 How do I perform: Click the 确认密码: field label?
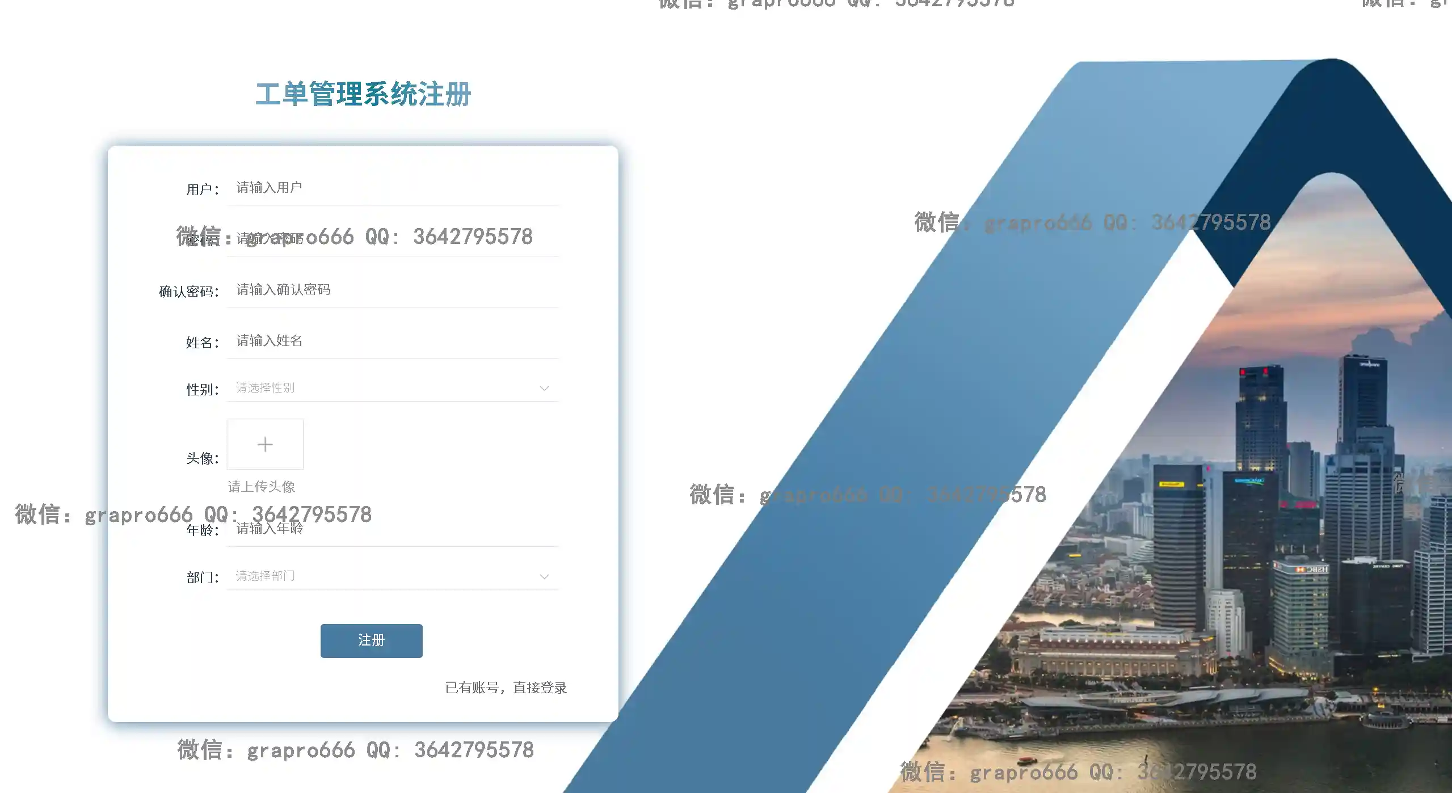[188, 292]
